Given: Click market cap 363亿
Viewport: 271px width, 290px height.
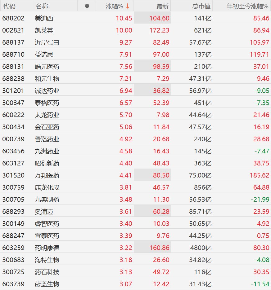Looking at the screenshot, I should (x=203, y=163).
